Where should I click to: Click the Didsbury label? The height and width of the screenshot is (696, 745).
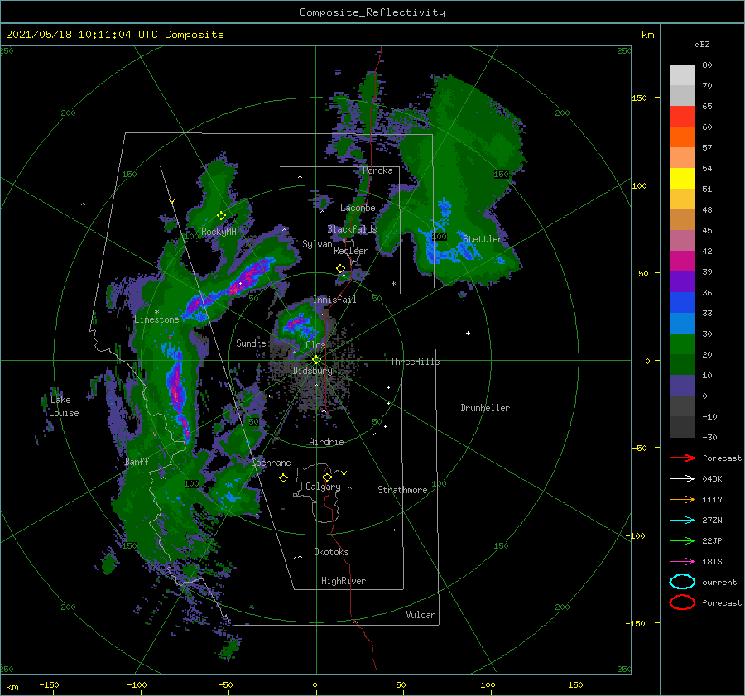point(313,371)
